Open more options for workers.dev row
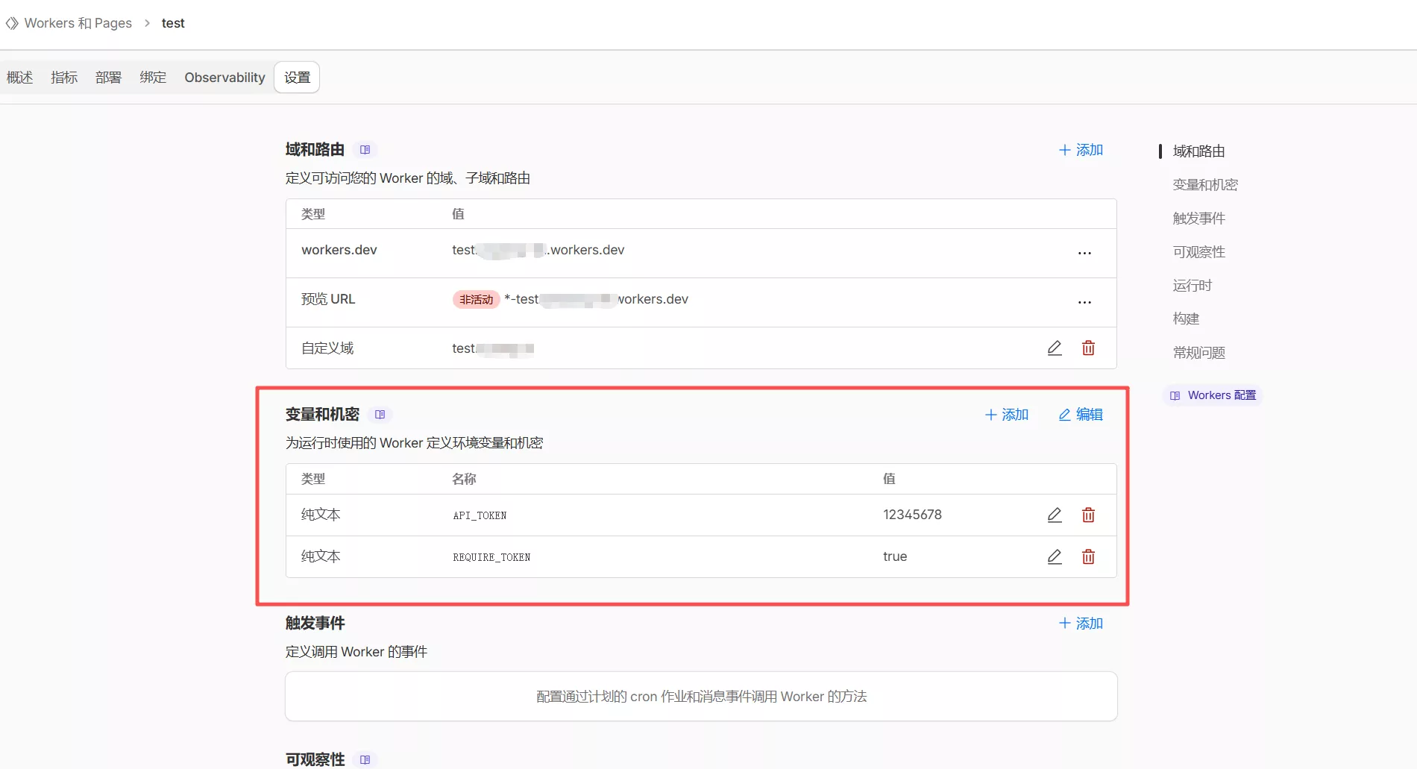 [1084, 254]
